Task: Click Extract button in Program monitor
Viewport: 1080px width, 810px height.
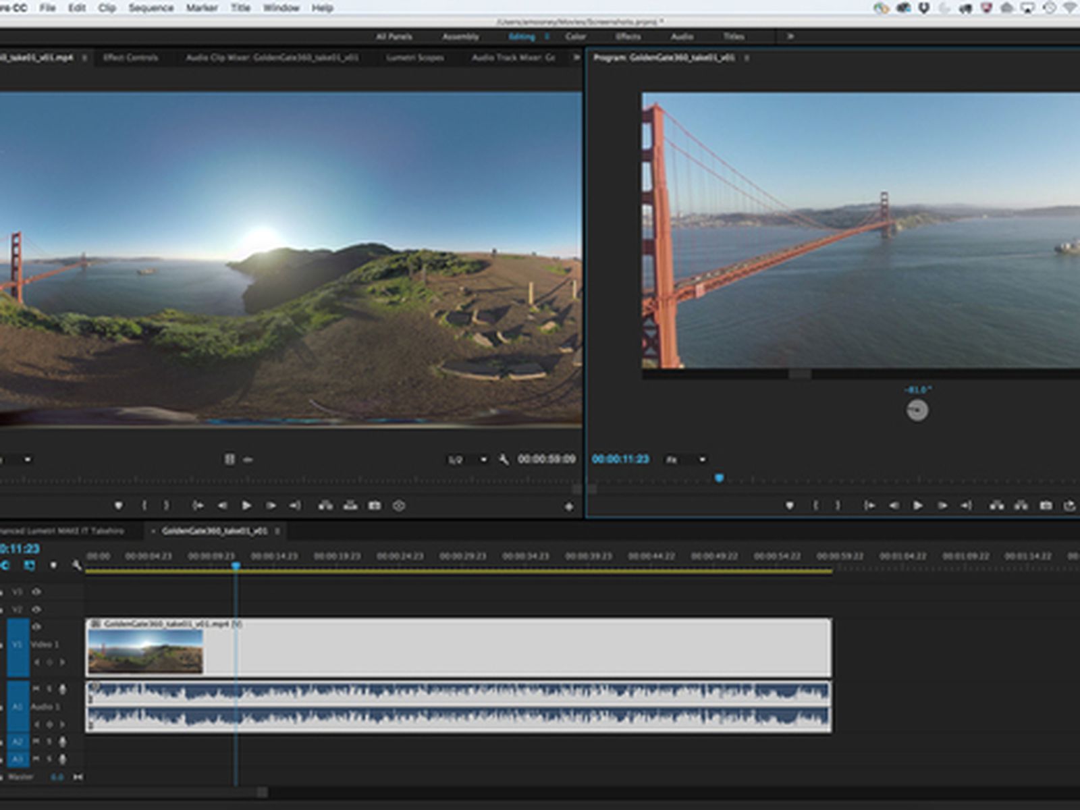Action: coord(1021,506)
